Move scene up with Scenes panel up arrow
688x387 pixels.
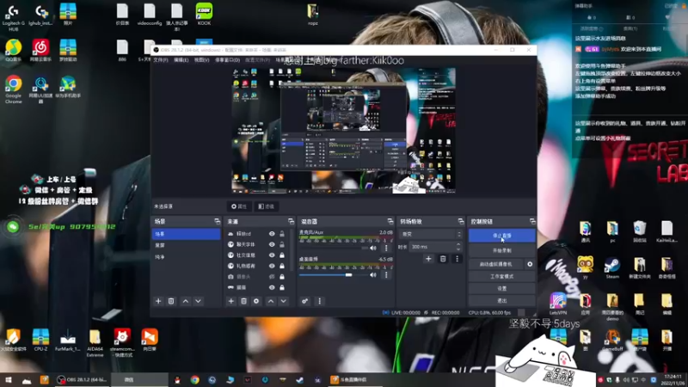click(x=186, y=301)
